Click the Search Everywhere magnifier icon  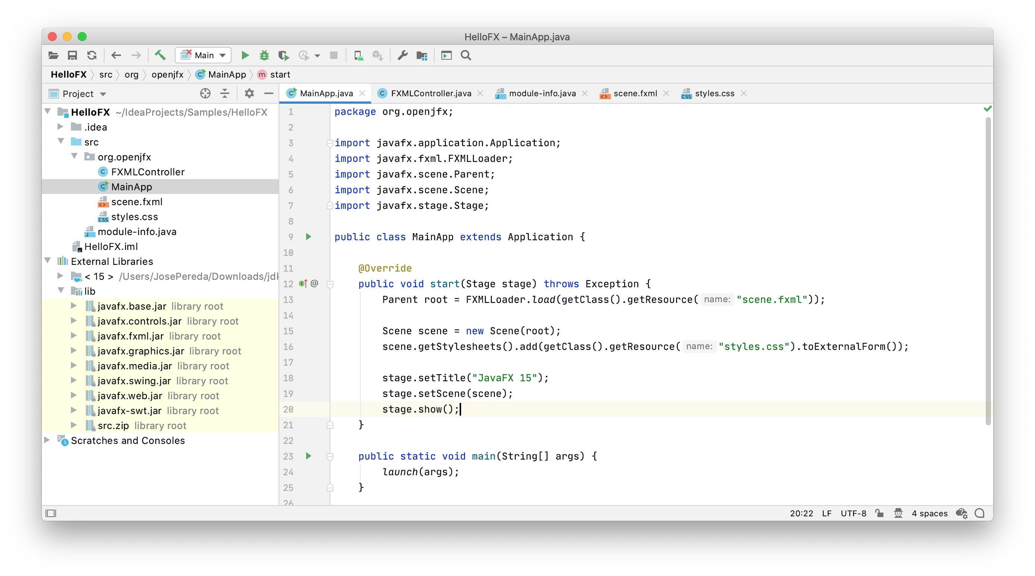(466, 55)
